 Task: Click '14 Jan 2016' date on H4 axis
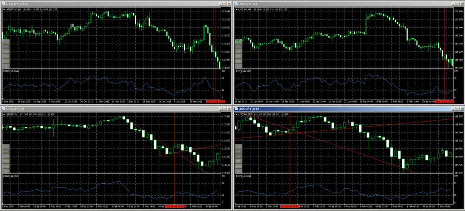[240, 101]
